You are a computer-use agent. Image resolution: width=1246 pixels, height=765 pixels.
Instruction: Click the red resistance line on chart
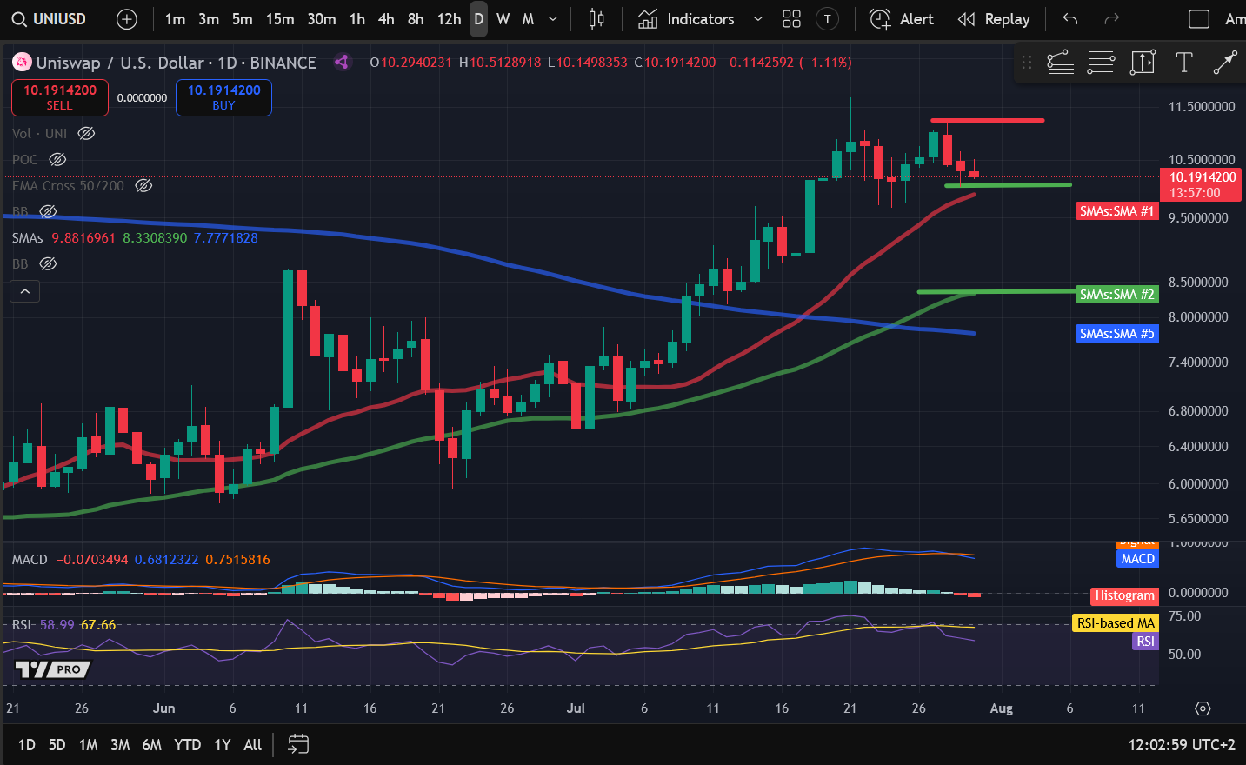[987, 120]
